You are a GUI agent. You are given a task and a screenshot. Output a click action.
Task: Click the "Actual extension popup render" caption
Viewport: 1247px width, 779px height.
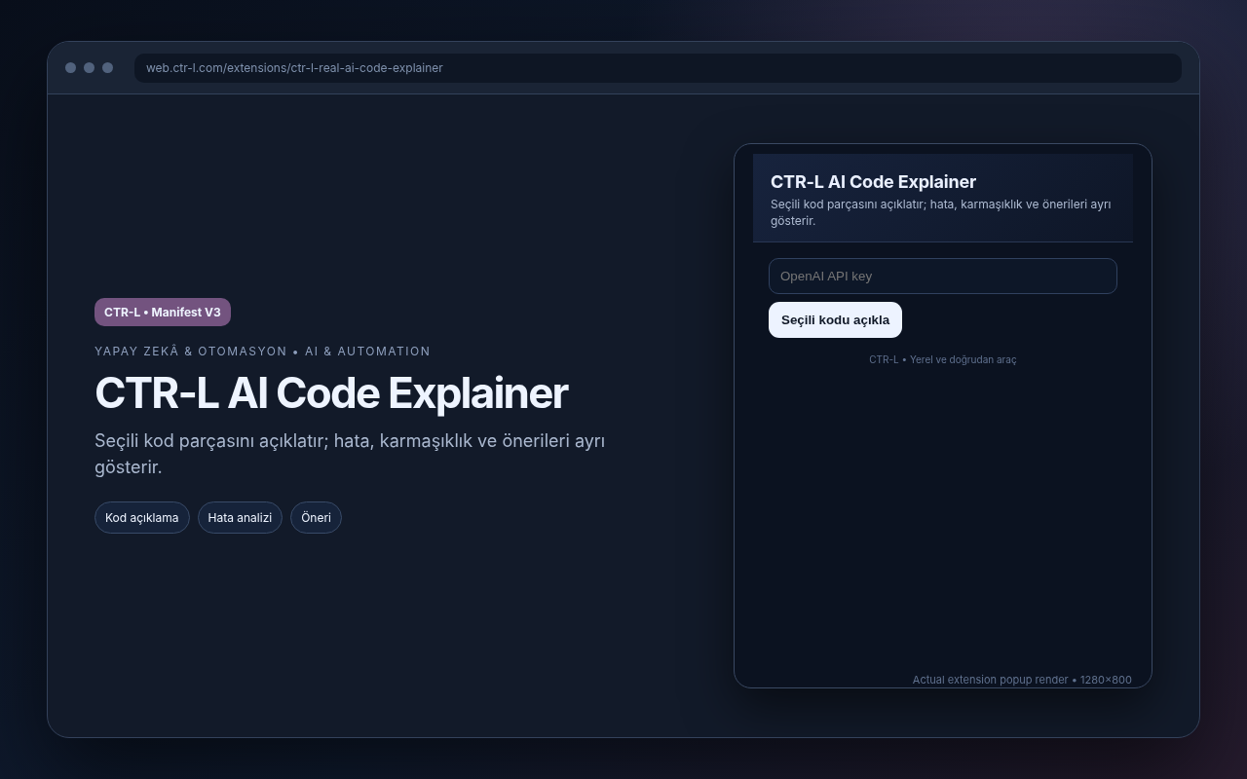pos(1022,680)
